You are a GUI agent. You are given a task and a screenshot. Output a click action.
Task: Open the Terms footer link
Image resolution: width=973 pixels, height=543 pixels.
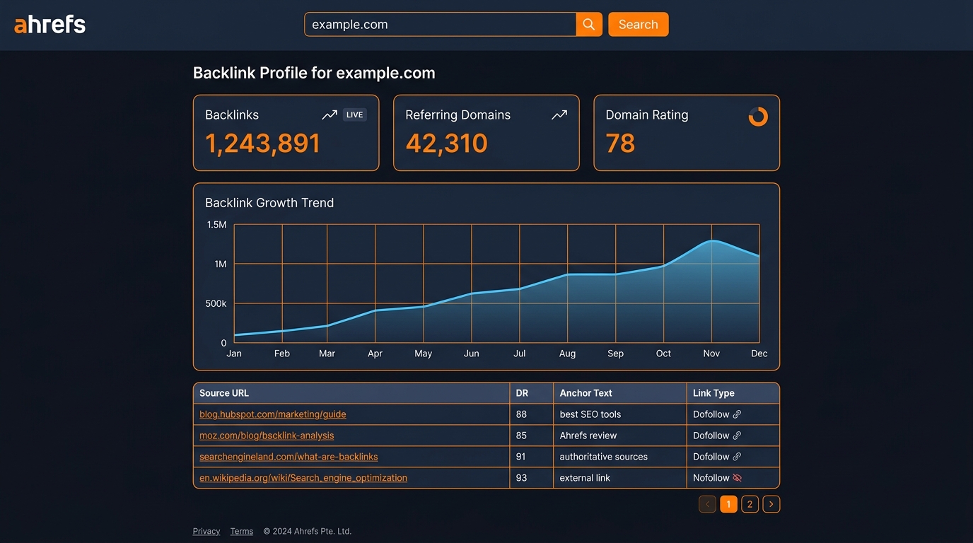[x=242, y=531]
